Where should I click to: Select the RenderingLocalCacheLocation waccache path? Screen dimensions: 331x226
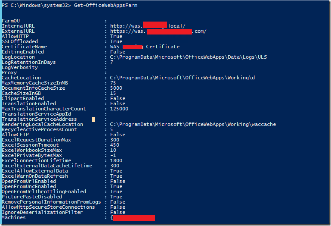click(193, 124)
